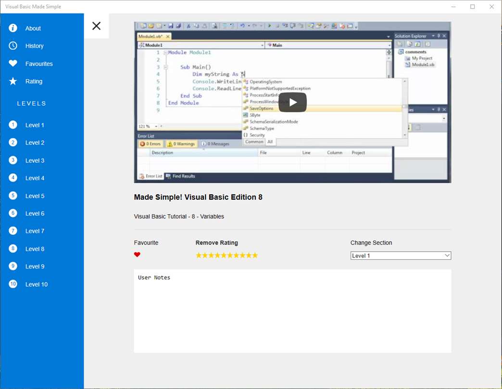Select the Level 6 numbered circle icon
Viewport: 502px width, 389px height.
tap(13, 213)
